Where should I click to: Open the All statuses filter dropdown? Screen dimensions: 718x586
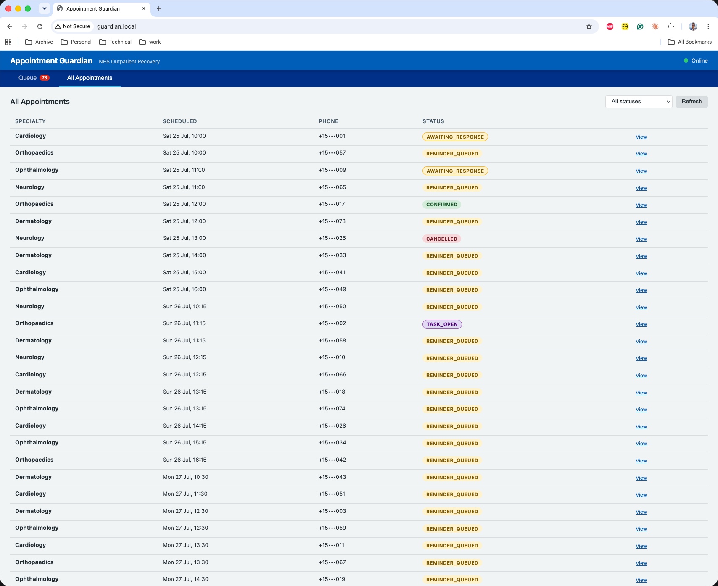(x=639, y=102)
